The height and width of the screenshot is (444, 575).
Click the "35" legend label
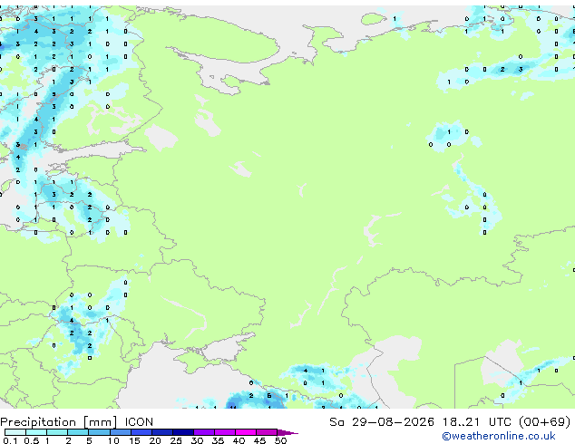point(218,440)
